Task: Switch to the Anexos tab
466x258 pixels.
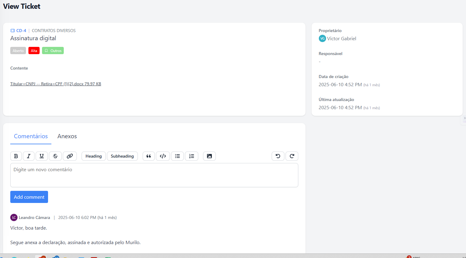Action: pyautogui.click(x=67, y=136)
